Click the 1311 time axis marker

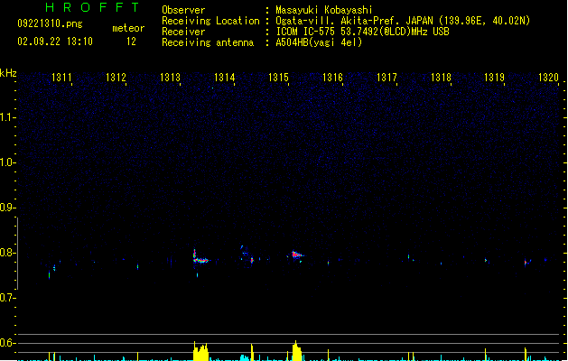[61, 78]
